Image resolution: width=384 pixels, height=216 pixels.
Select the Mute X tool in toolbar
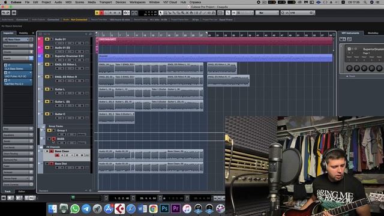tap(187, 13)
